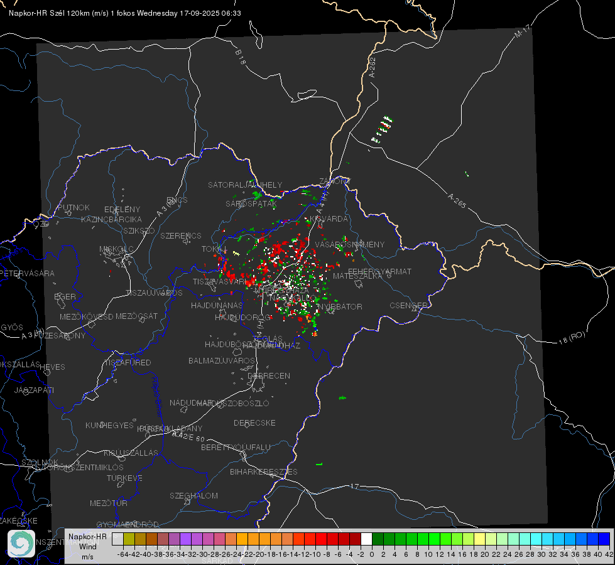The width and height of the screenshot is (615, 565).
Task: Select the ENCS town label
Action: pyautogui.click(x=177, y=200)
